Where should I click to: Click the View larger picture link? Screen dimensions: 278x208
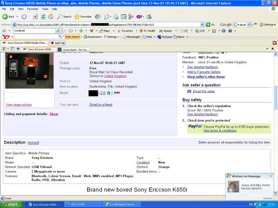pos(19,104)
